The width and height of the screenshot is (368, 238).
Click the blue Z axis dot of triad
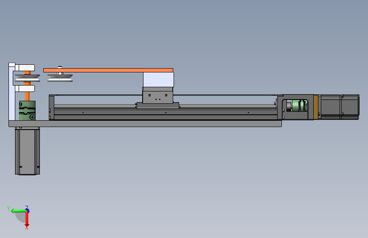pyautogui.click(x=28, y=210)
